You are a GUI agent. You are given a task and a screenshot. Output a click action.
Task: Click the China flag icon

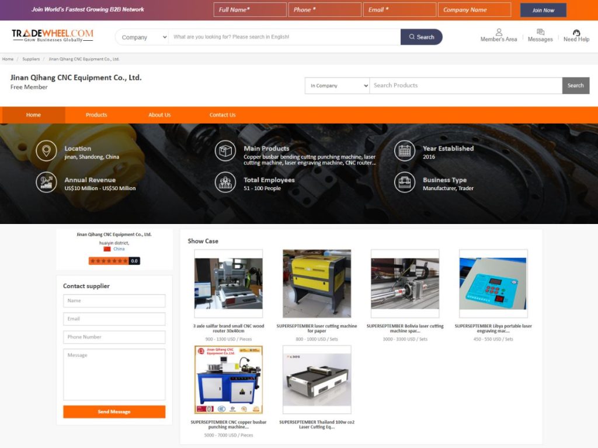[x=107, y=249]
